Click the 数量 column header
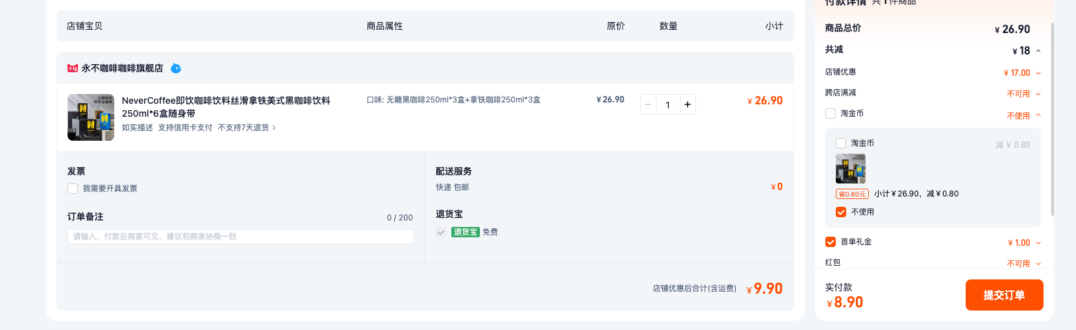Image resolution: width=1076 pixels, height=330 pixels. [x=669, y=26]
